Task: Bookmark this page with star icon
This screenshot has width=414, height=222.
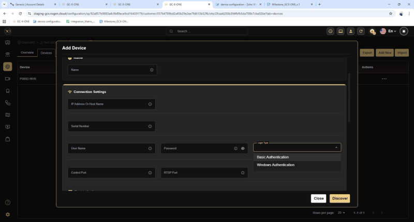Action: point(391,13)
